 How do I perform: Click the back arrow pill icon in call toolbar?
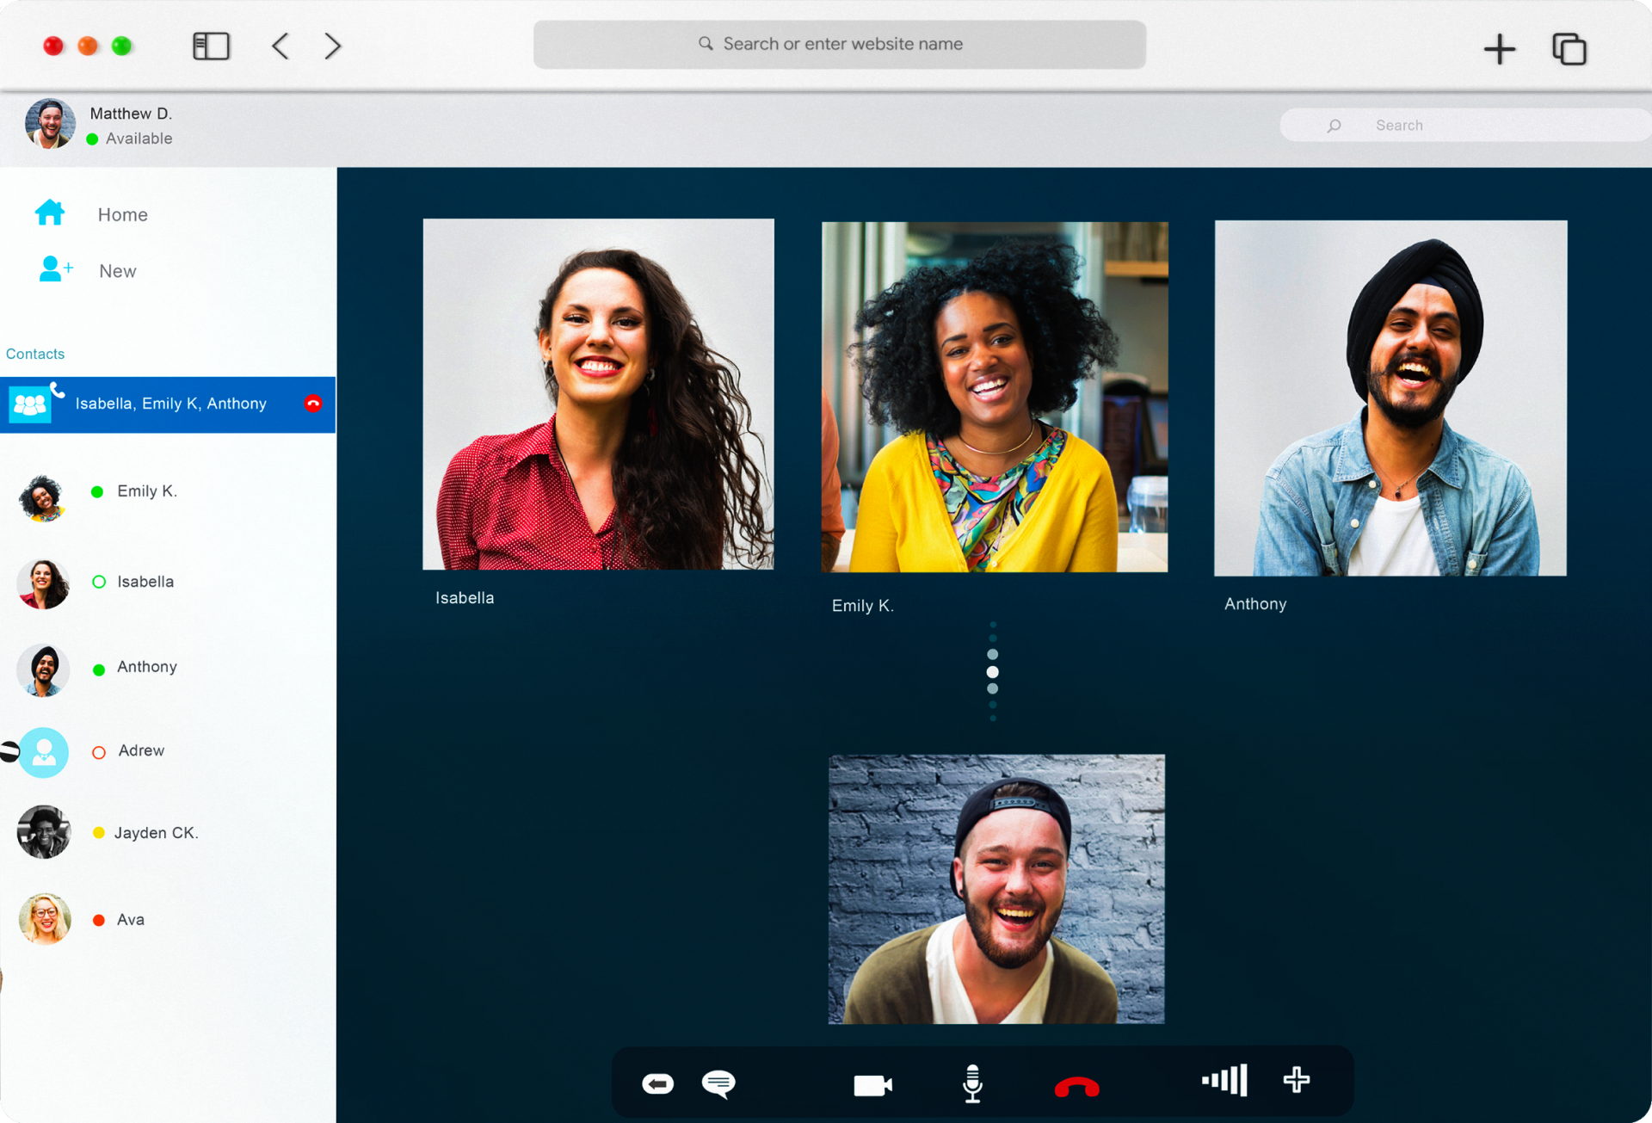[x=658, y=1083]
